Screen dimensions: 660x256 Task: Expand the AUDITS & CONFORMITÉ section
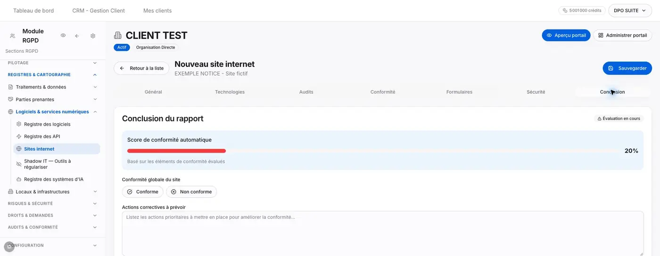(x=53, y=227)
